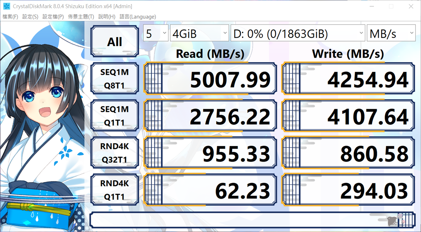421x232 pixels.
Task: Change the MB/s unit dropdown
Action: coord(391,34)
